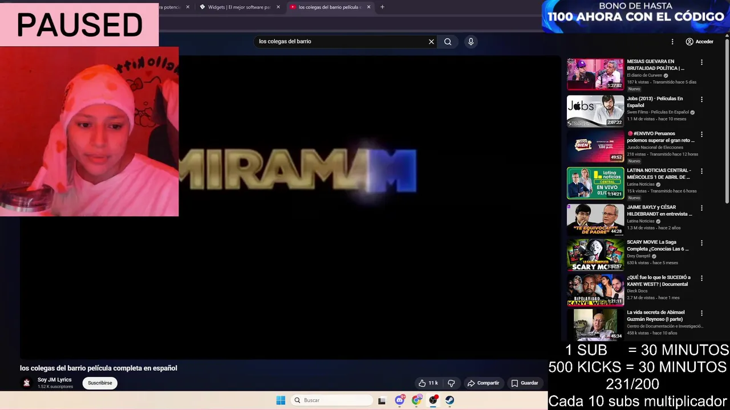Like the video with 11 k likes
Image resolution: width=730 pixels, height=410 pixels.
(x=428, y=383)
